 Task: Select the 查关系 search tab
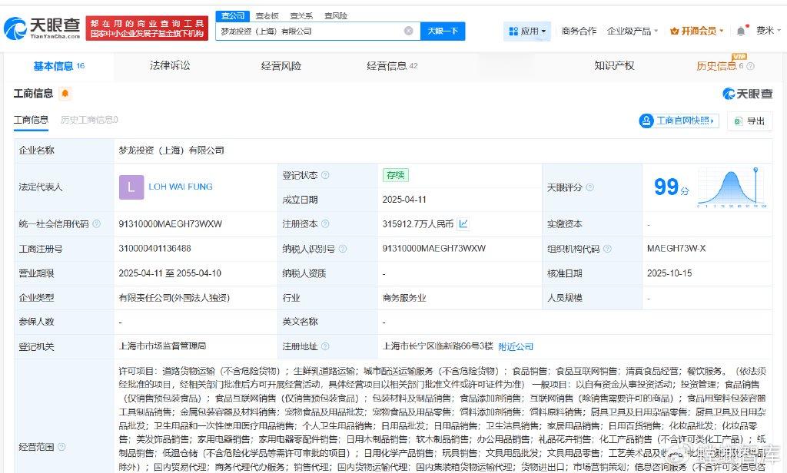(x=301, y=15)
